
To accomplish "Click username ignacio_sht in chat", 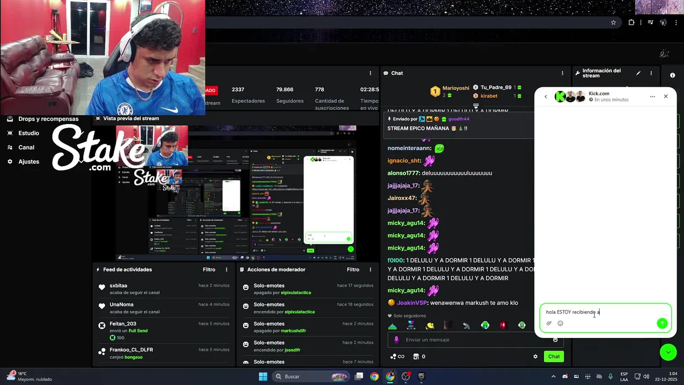I will pyautogui.click(x=403, y=160).
